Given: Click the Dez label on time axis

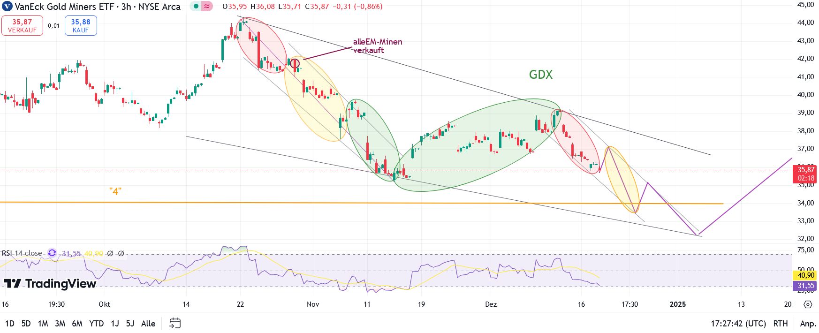Looking at the screenshot, I should click(x=491, y=304).
